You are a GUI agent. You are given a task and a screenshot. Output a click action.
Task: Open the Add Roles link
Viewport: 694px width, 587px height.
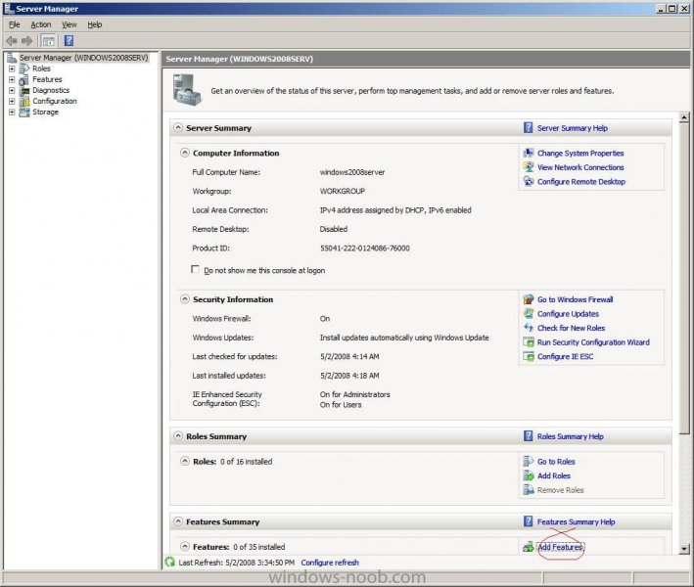tap(554, 475)
